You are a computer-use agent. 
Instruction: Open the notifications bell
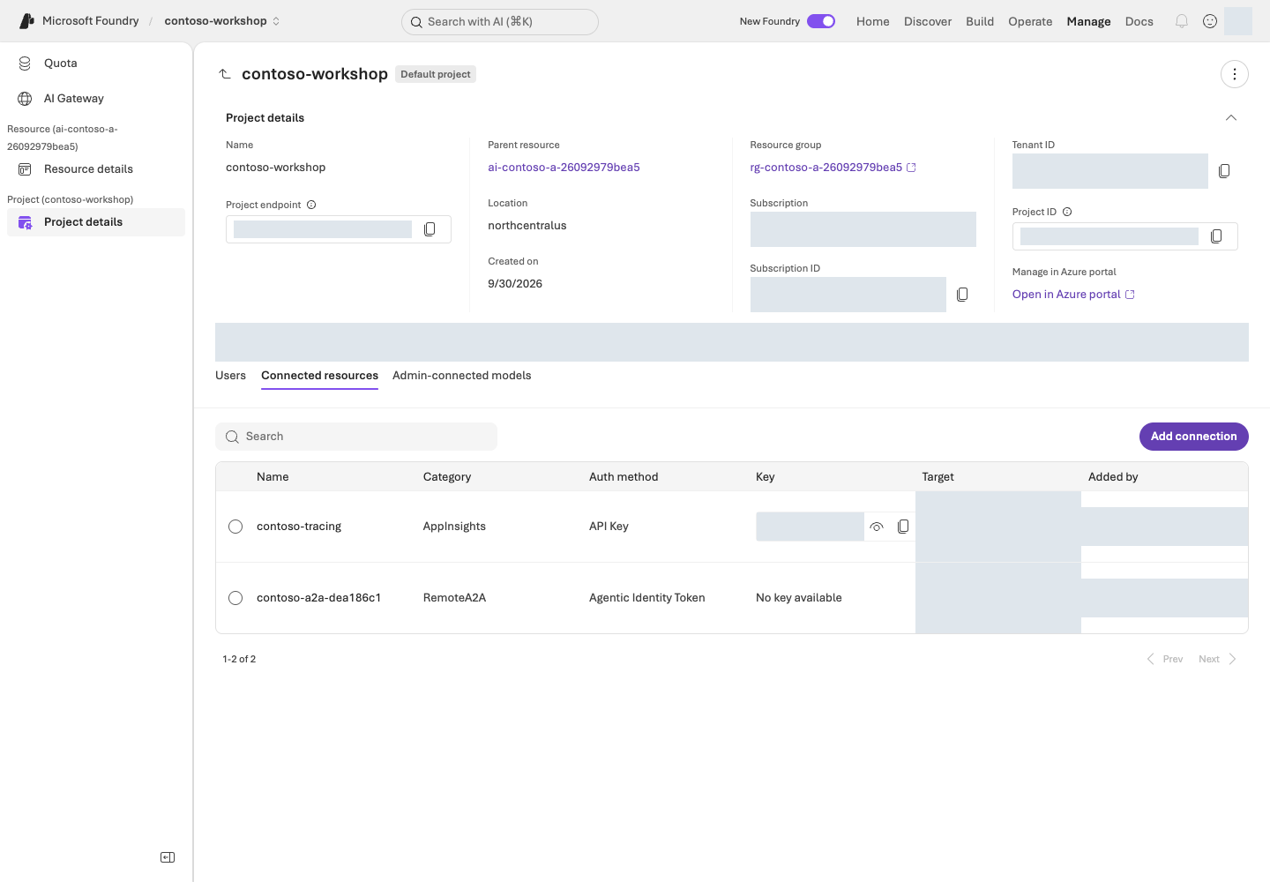[1182, 21]
